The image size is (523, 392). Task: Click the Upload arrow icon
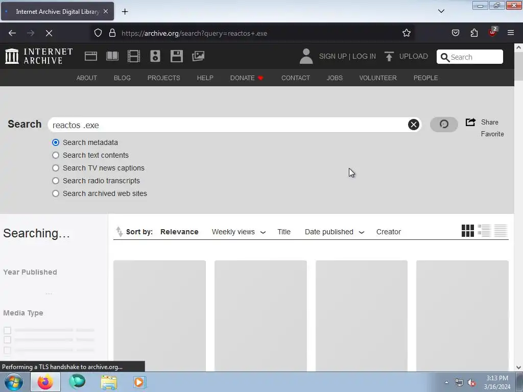(x=389, y=56)
